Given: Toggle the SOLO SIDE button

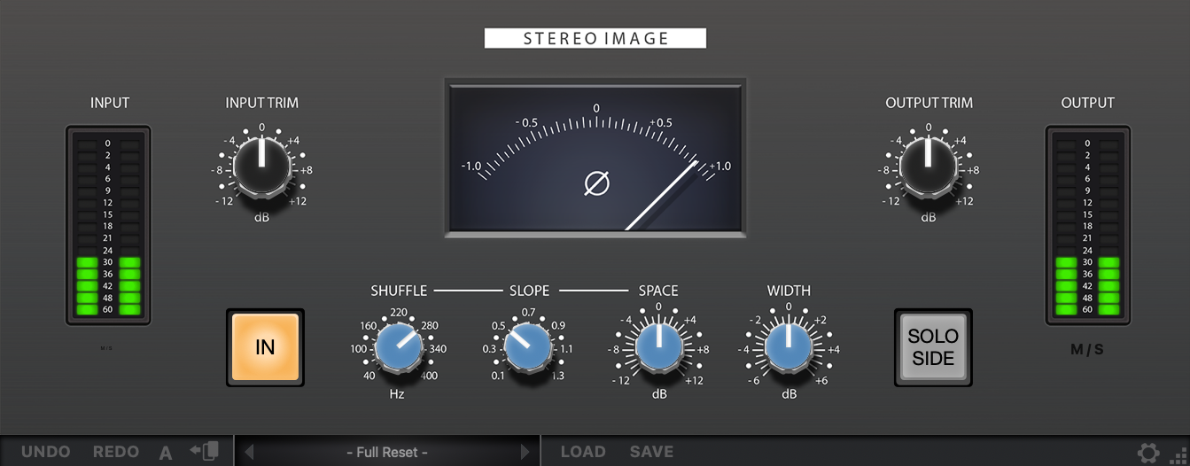Looking at the screenshot, I should tap(933, 347).
